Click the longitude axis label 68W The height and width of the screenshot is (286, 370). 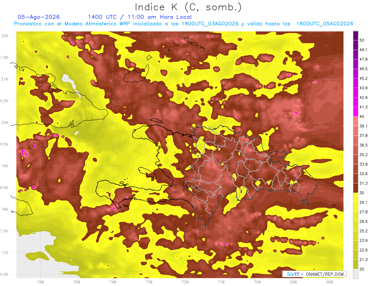point(330,282)
